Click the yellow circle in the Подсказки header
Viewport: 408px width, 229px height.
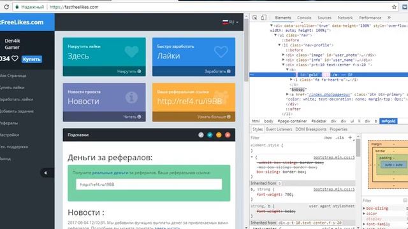tap(219, 135)
